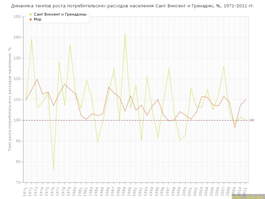The width and height of the screenshot is (265, 199).
Task: Click the vertical y-axis title
Action: coord(10,99)
